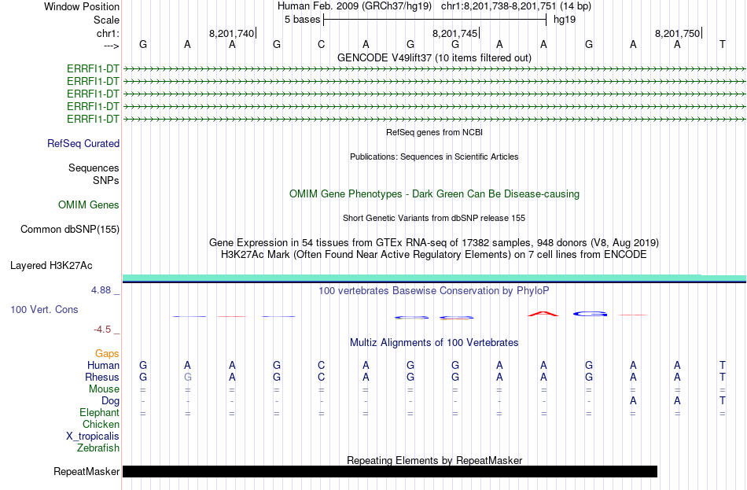The height and width of the screenshot is (490, 747).
Task: Click the -4.5 PhyloP lower scale value
Action: pyautogui.click(x=102, y=330)
